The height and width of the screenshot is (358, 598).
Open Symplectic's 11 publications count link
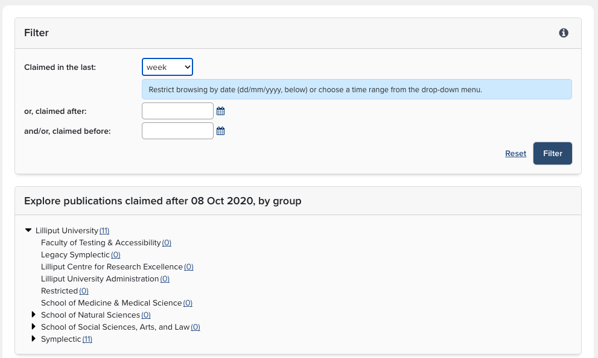click(87, 339)
